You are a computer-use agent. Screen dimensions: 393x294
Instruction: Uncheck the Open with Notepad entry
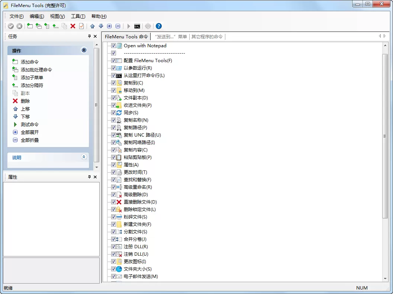114,45
